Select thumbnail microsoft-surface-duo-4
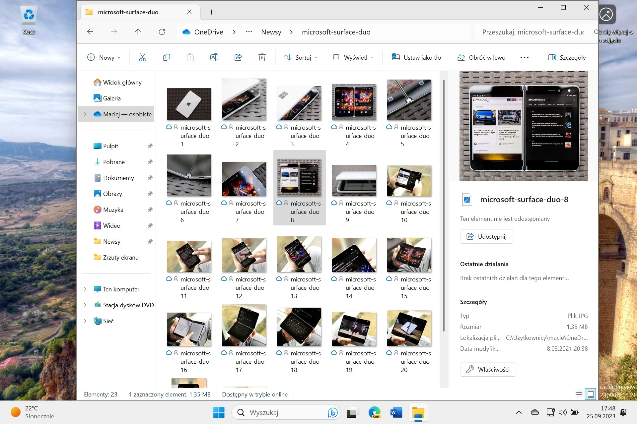 [x=354, y=102]
